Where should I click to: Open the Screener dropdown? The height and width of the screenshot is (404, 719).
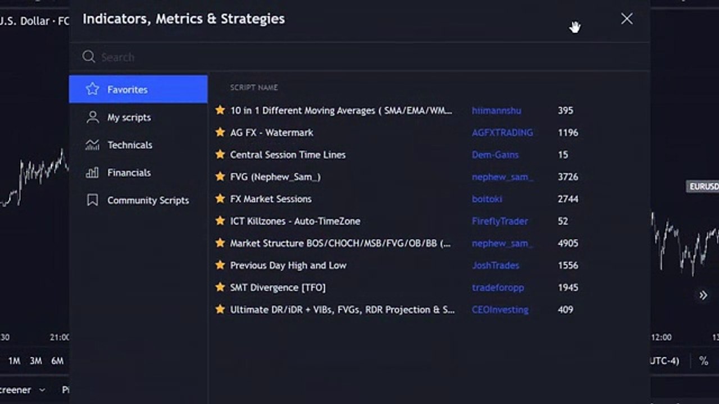pyautogui.click(x=23, y=389)
